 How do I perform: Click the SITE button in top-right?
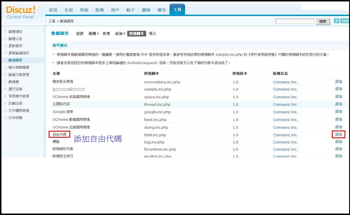coord(345,21)
